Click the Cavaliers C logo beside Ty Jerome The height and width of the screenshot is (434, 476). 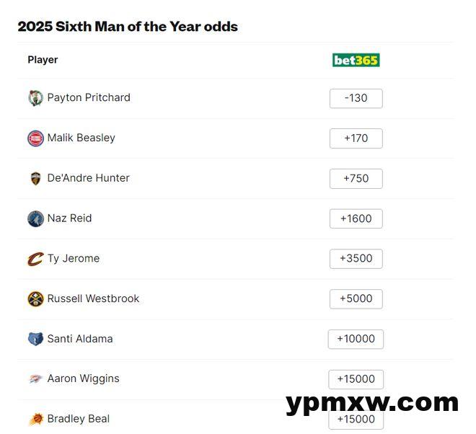pos(35,259)
